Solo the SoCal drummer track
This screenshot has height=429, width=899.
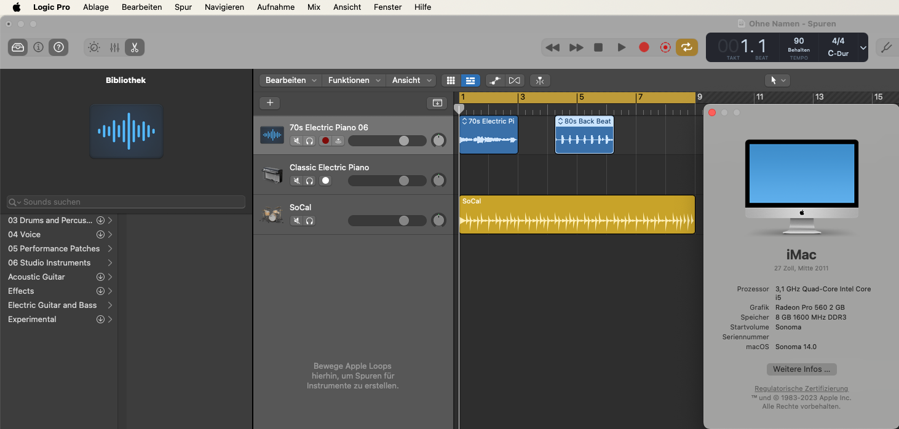309,221
